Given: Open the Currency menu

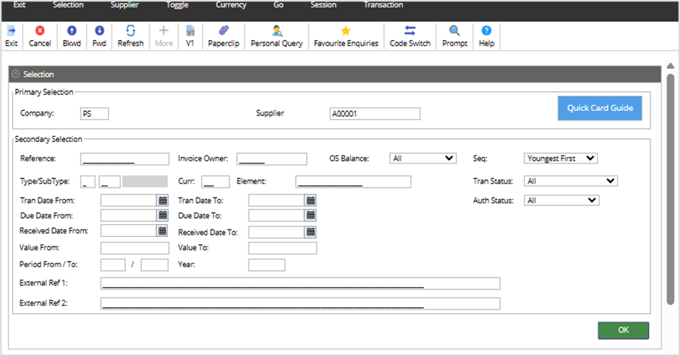Looking at the screenshot, I should pyautogui.click(x=231, y=4).
